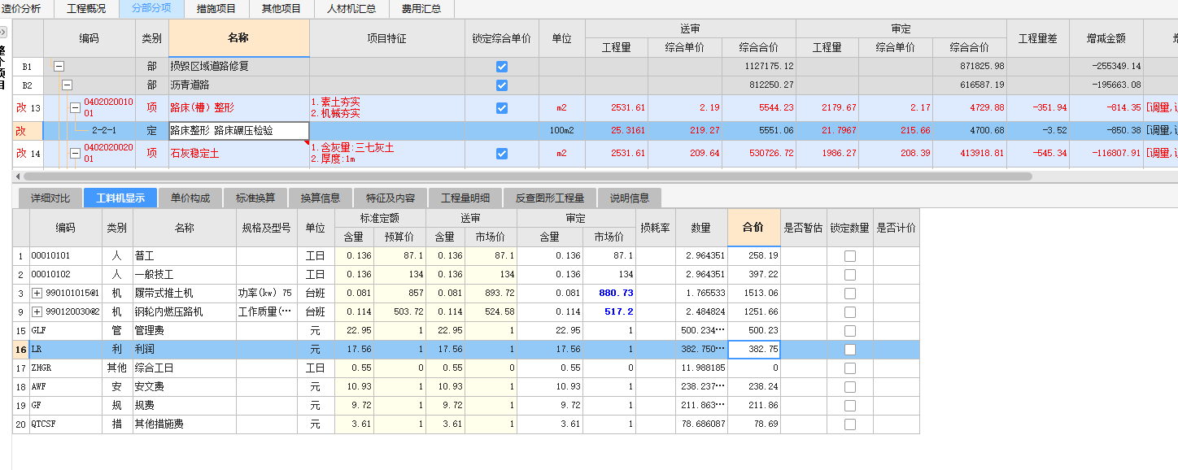
Task: Click 增减金额 value -255349.14
Action: pos(1106,67)
